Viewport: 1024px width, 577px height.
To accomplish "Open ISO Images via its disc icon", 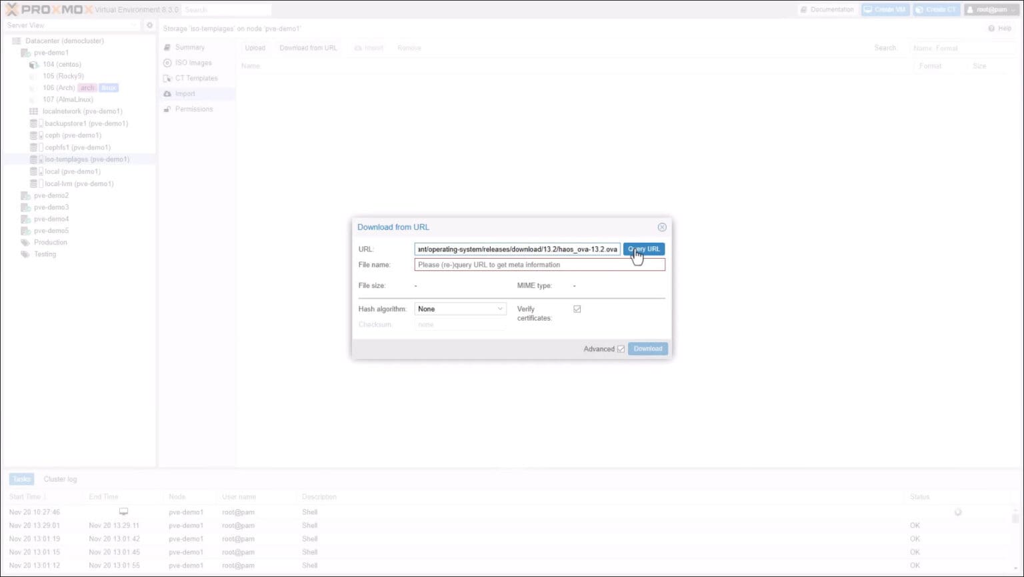I will click(x=168, y=63).
